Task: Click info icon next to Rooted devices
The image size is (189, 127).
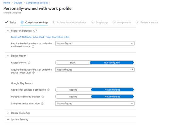Action: pos(29,63)
